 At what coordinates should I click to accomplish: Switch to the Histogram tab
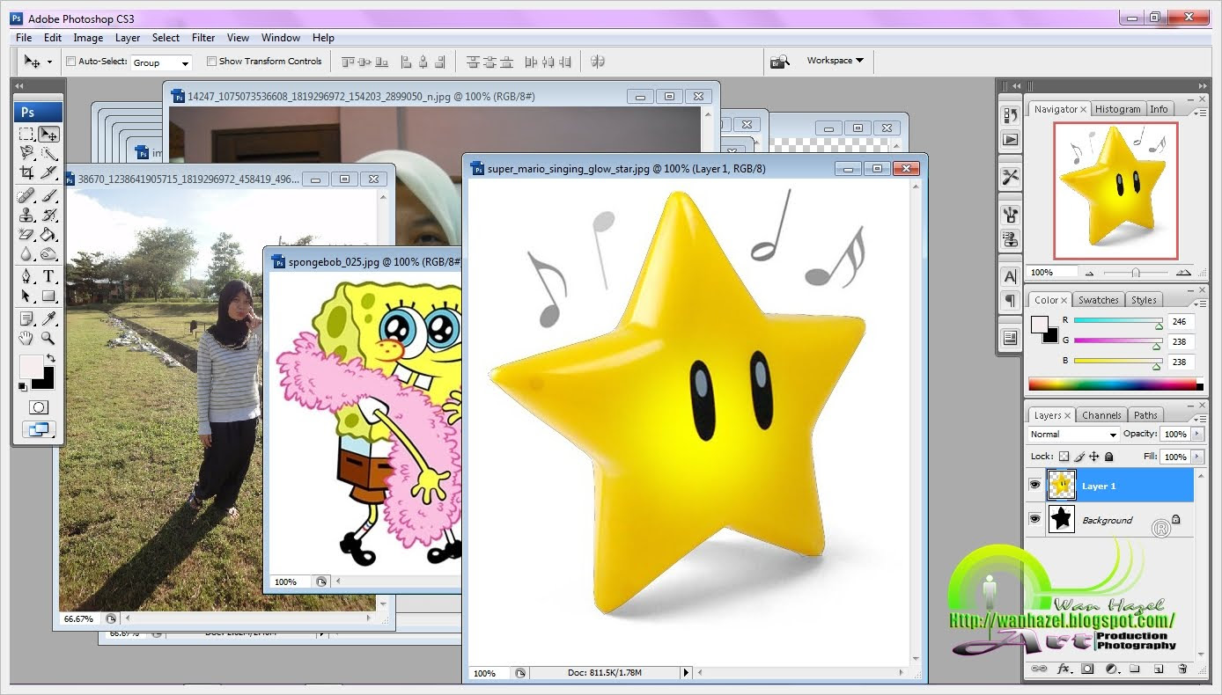(1118, 109)
